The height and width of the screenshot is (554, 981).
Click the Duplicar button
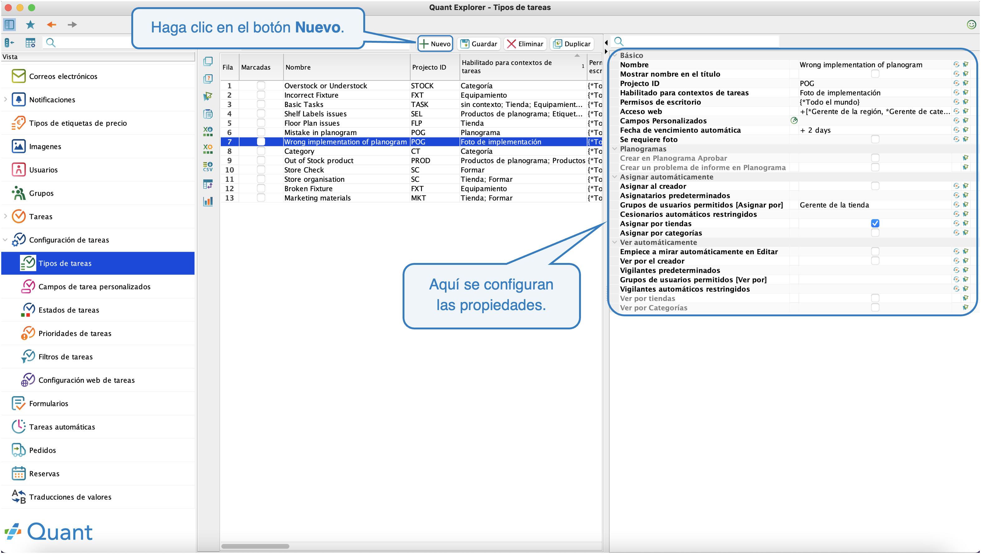coord(572,44)
